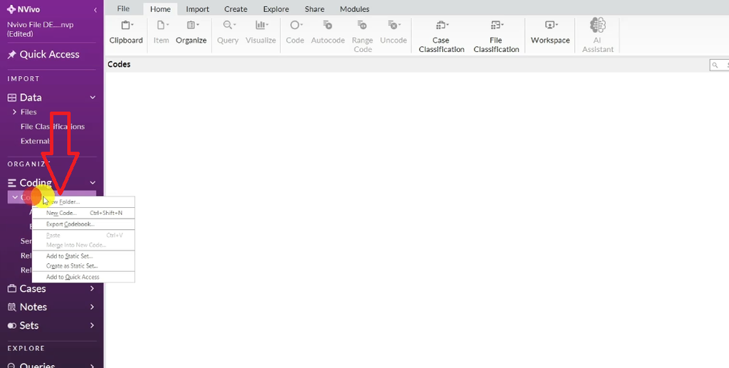Open File Classification ribbon menu
The height and width of the screenshot is (368, 729).
496,36
